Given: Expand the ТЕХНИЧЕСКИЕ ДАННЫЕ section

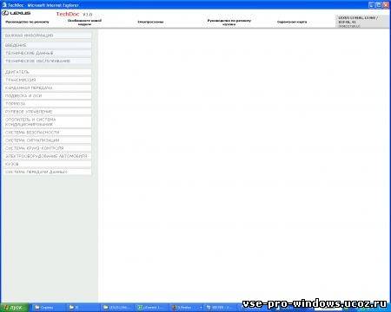Looking at the screenshot, I should [48, 53].
